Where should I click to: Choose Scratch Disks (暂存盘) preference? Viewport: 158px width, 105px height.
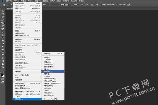53,74
